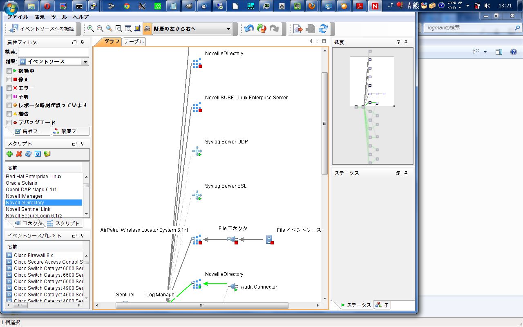Check the レポータ時刻が誤っています filter
This screenshot has width=523, height=327.
9,105
